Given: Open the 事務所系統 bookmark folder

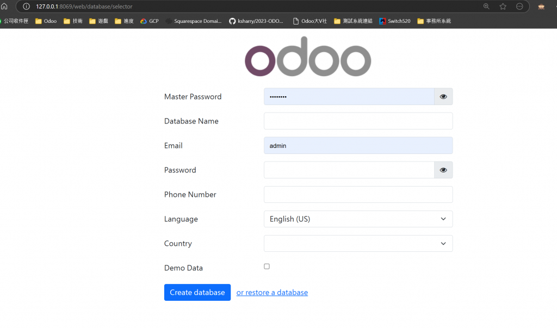Looking at the screenshot, I should click(434, 21).
